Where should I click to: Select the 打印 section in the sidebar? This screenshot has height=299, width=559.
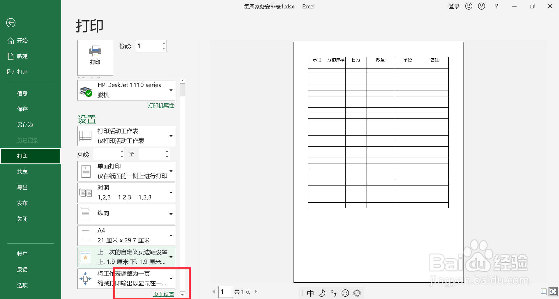coord(22,156)
